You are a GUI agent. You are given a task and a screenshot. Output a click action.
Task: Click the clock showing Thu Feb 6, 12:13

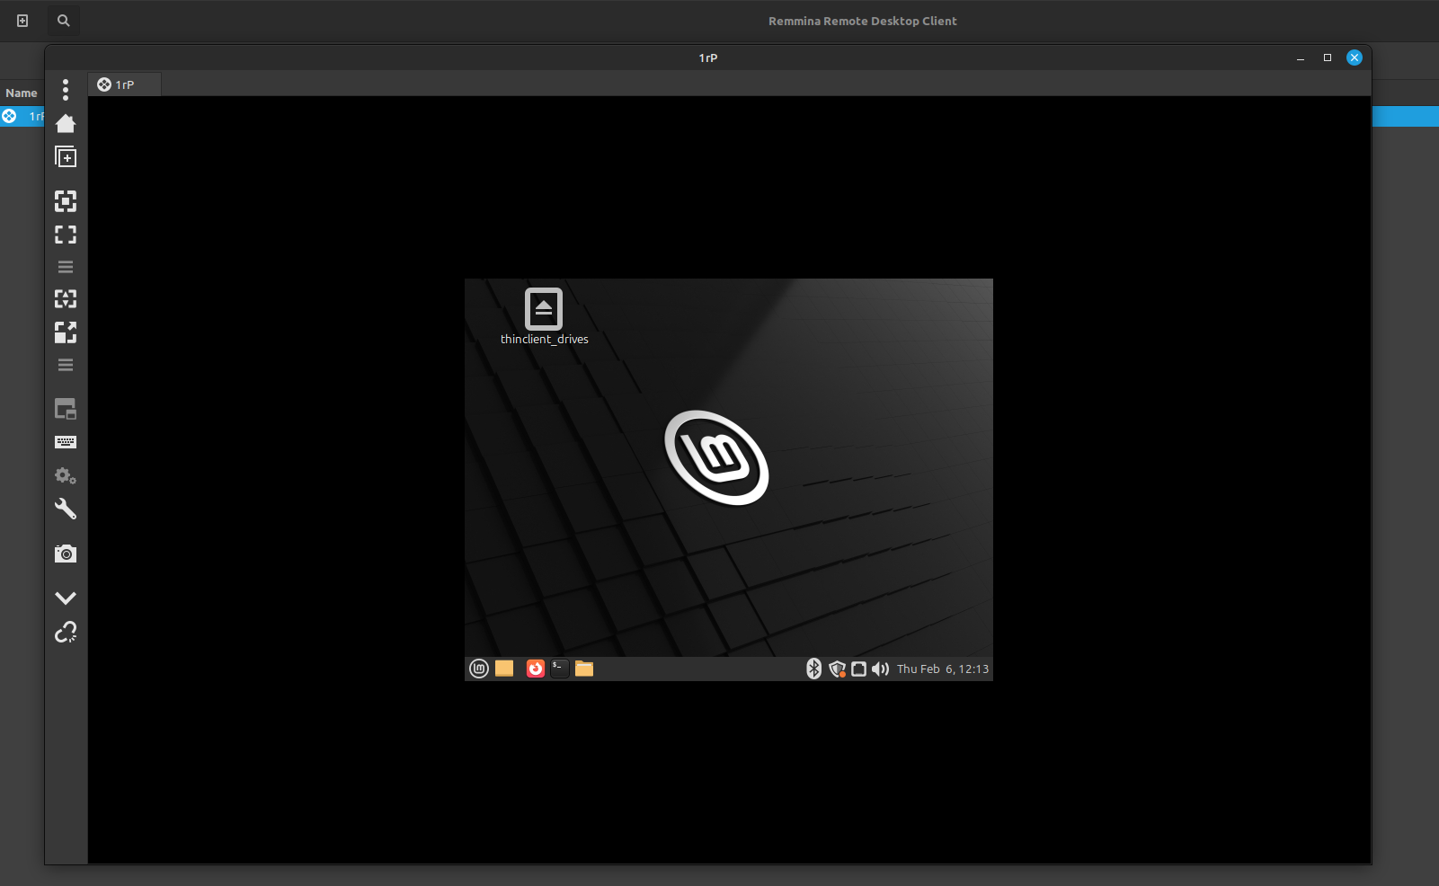pos(943,669)
